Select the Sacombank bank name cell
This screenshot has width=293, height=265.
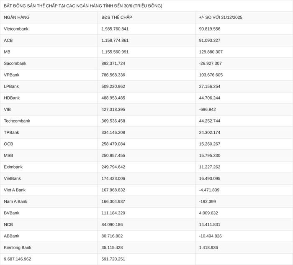click(49, 64)
